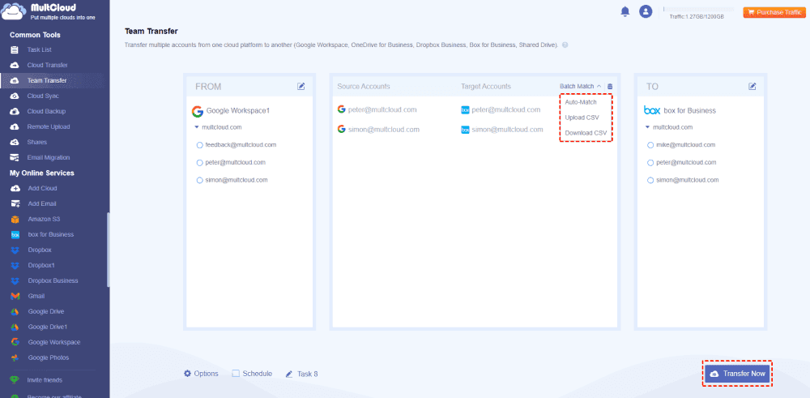Open Google Drive in sidebar

click(x=46, y=312)
